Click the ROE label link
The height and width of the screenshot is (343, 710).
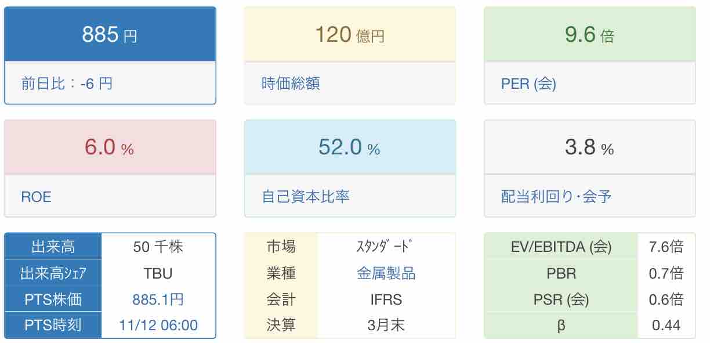point(36,197)
